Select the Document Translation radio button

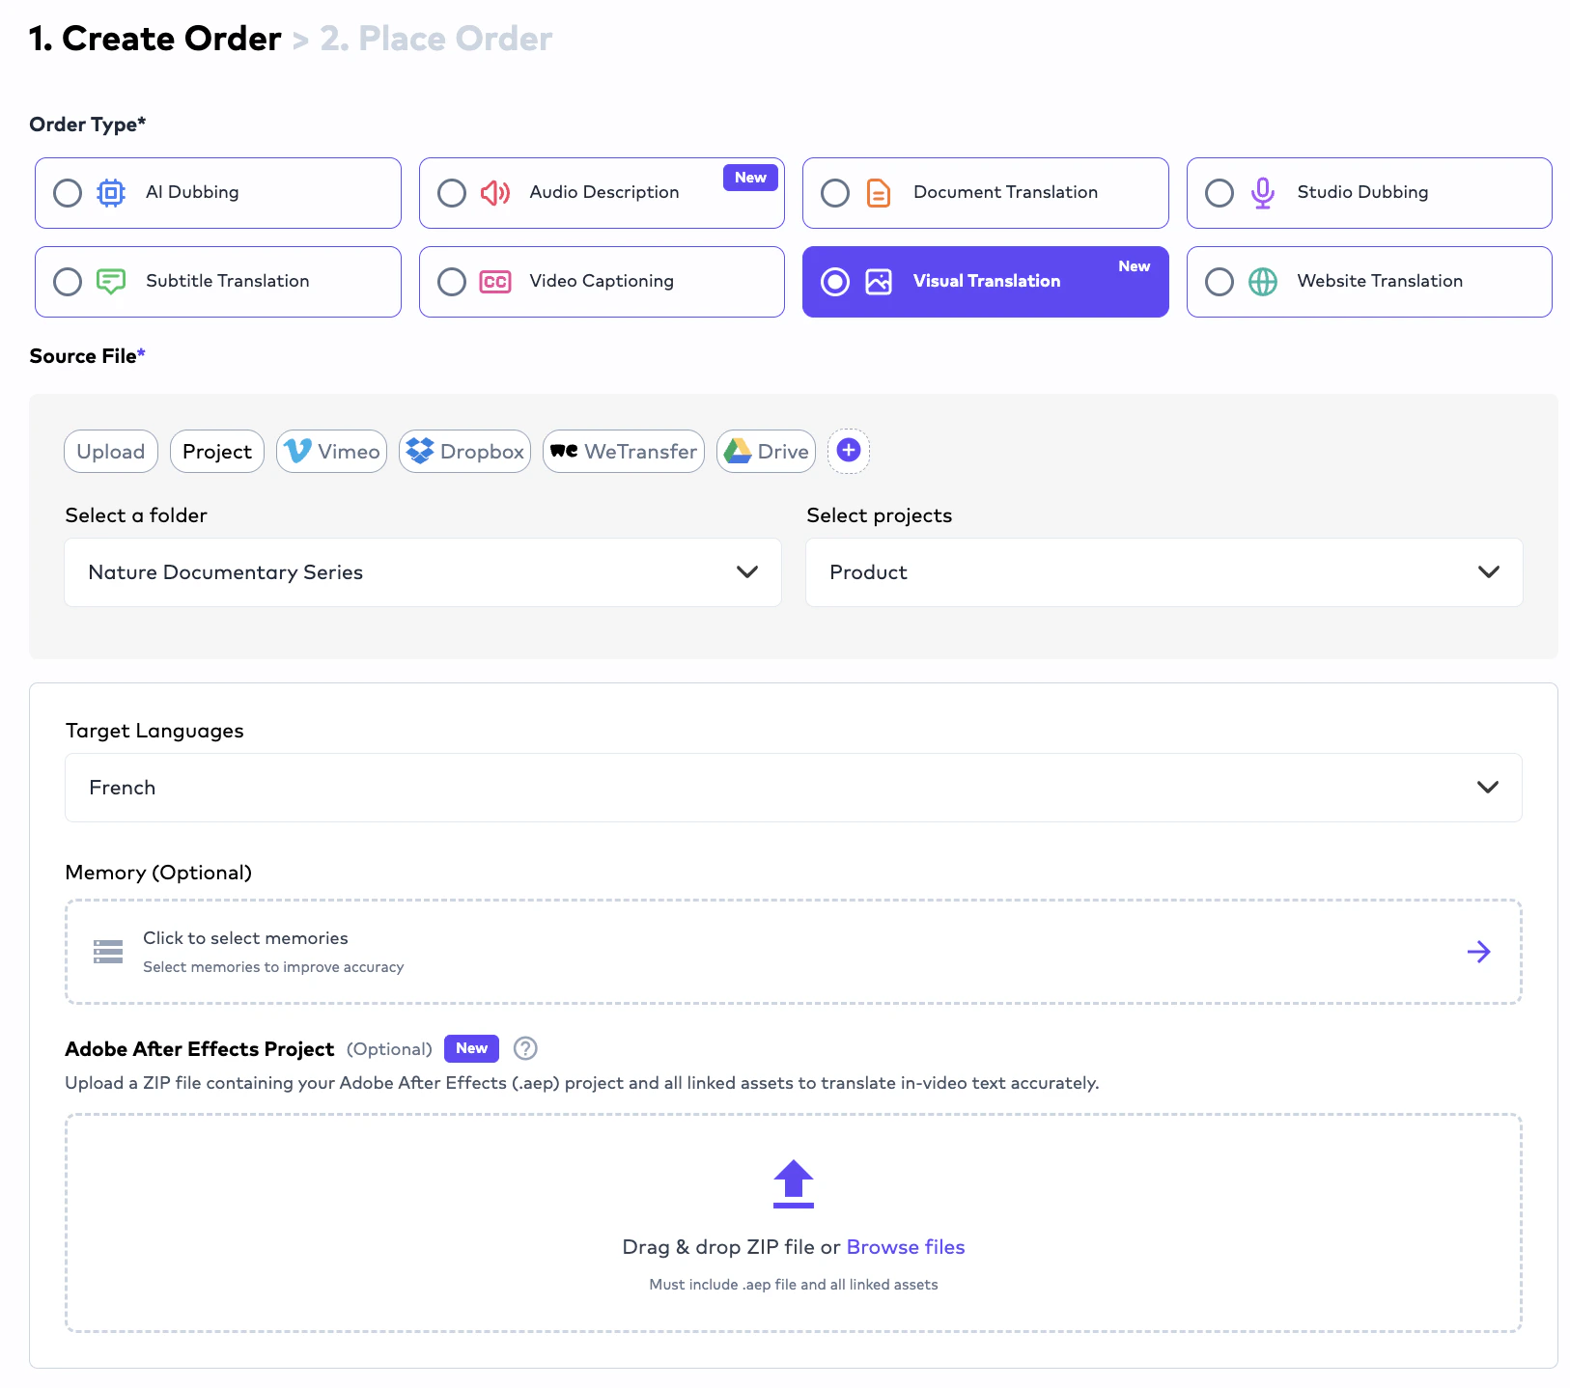point(835,193)
